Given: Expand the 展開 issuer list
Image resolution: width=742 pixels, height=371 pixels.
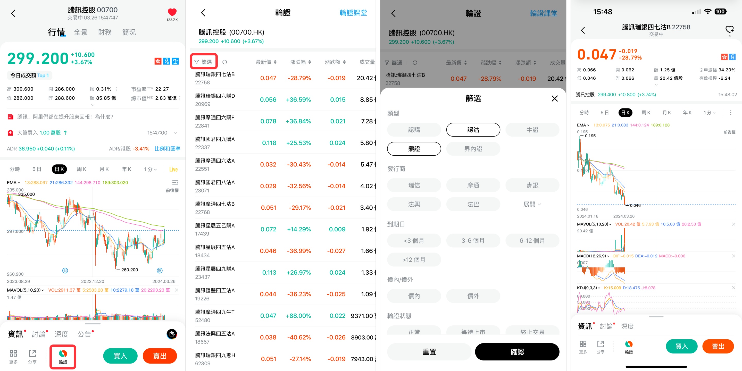Looking at the screenshot, I should click(x=532, y=204).
